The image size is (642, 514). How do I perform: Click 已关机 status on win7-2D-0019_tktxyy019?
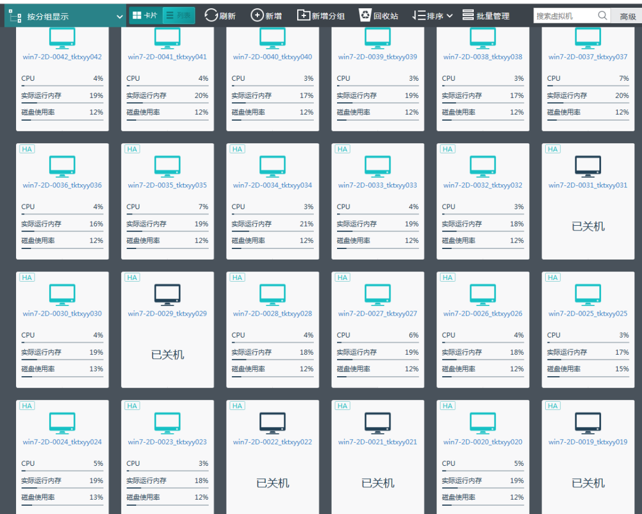click(x=588, y=483)
